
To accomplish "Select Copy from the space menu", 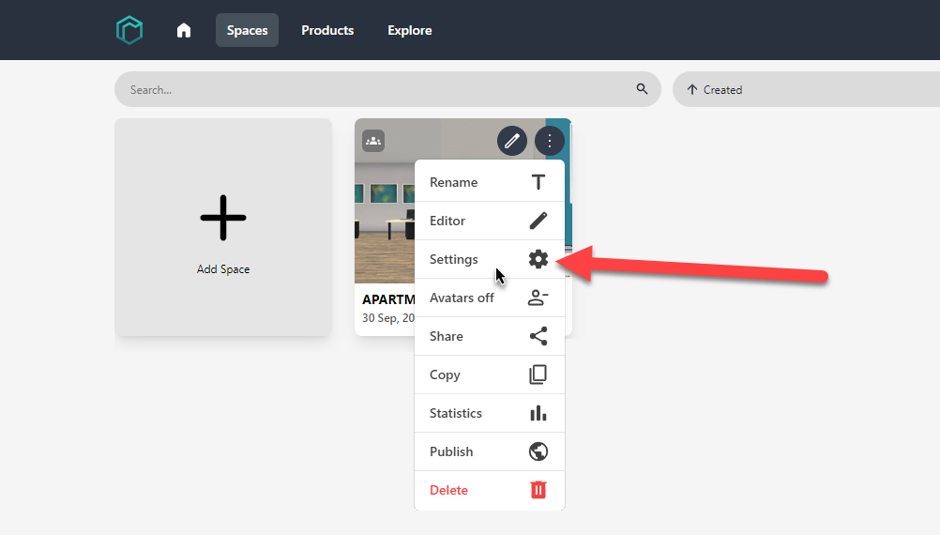I will (445, 374).
